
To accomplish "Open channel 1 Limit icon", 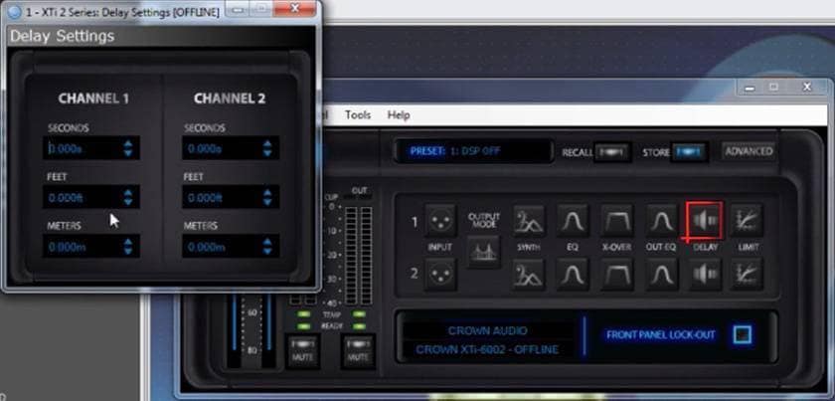I will (747, 221).
